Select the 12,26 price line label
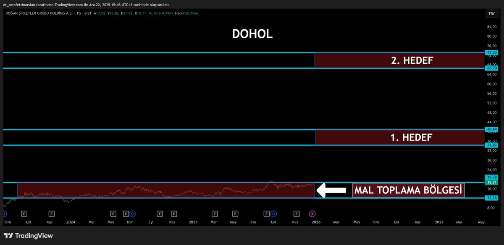 pyautogui.click(x=491, y=198)
